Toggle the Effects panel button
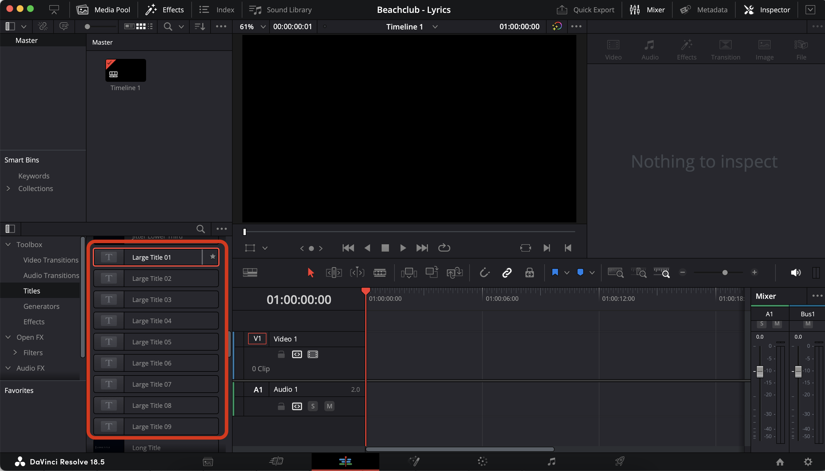The width and height of the screenshot is (825, 471). click(165, 10)
